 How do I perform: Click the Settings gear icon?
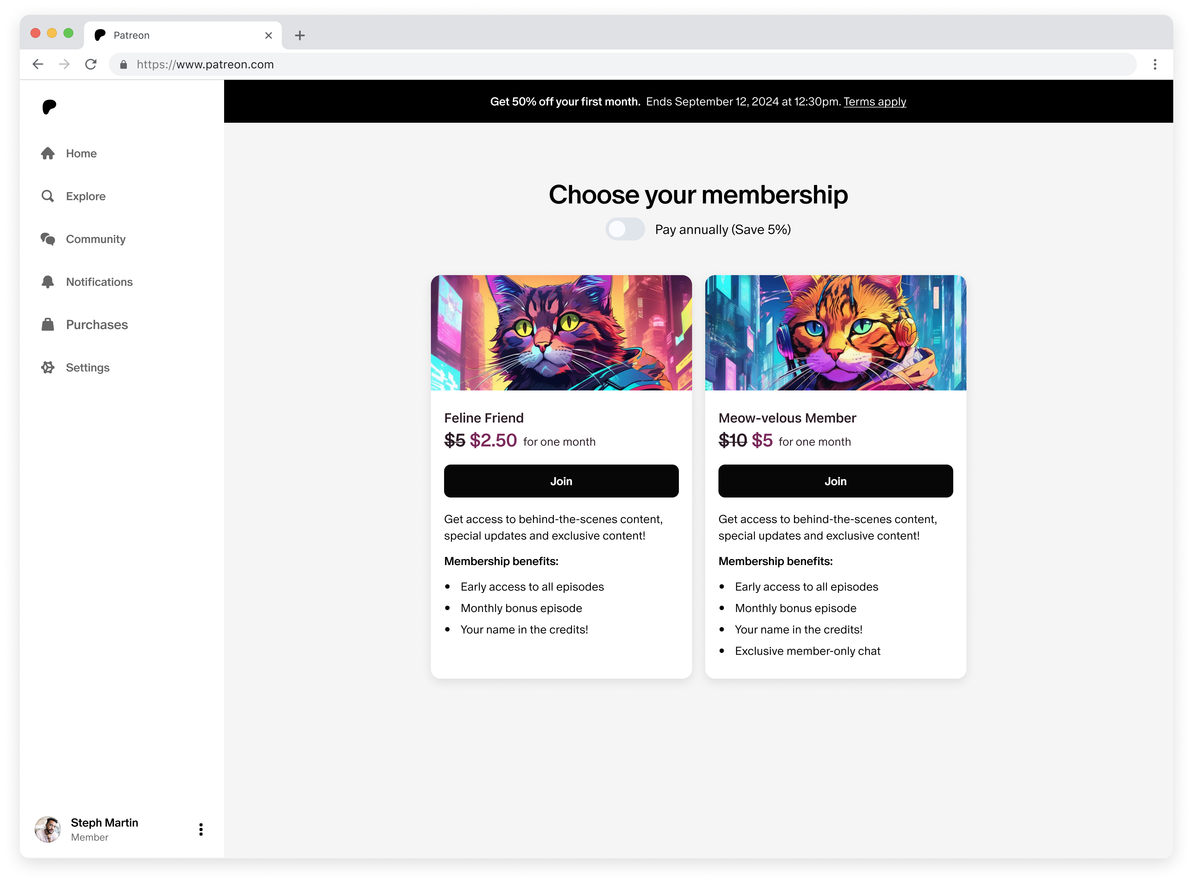pos(48,367)
